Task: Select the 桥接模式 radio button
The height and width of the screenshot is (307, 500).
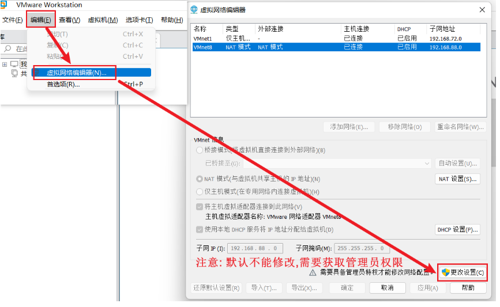Action: (x=200, y=150)
